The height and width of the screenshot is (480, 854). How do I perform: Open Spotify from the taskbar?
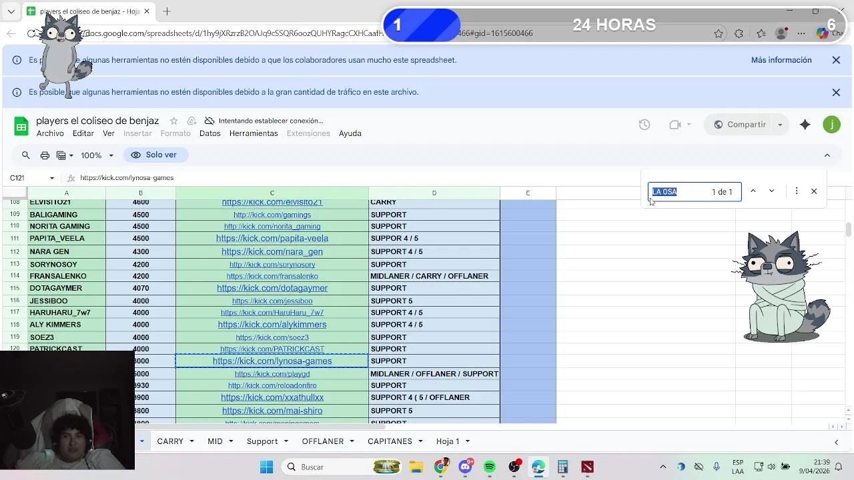tap(490, 467)
